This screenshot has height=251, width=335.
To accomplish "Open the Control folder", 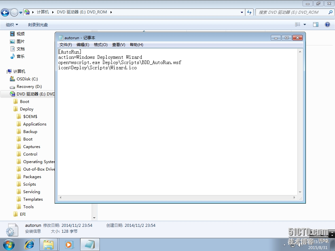I will [x=27, y=154].
